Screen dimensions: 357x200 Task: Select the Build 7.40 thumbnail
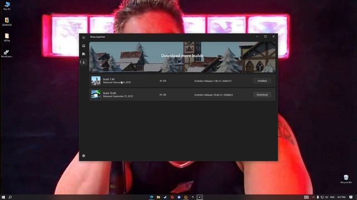pyautogui.click(x=96, y=81)
